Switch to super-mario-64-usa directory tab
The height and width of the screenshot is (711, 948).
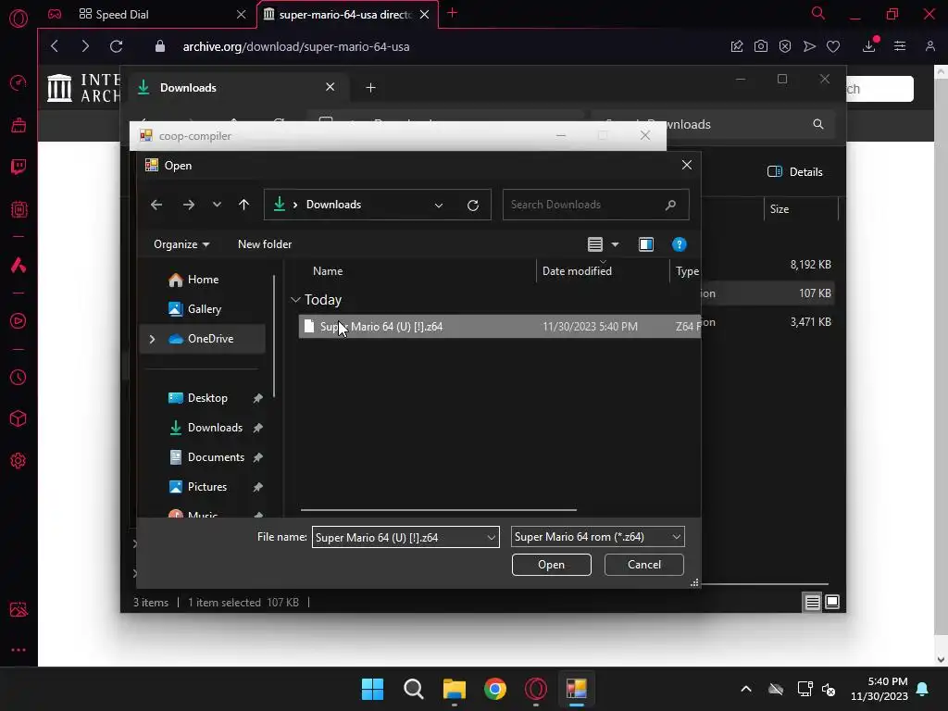coord(347,15)
